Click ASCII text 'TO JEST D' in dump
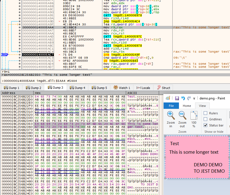 149,185
